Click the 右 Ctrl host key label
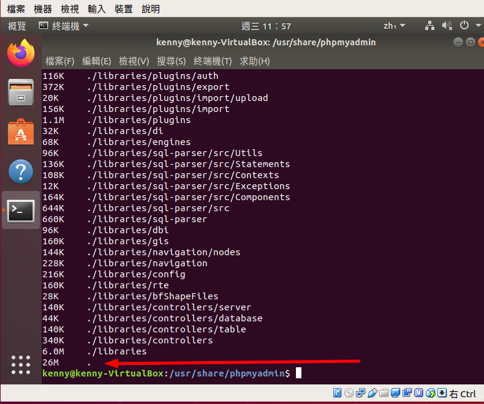 point(463,394)
